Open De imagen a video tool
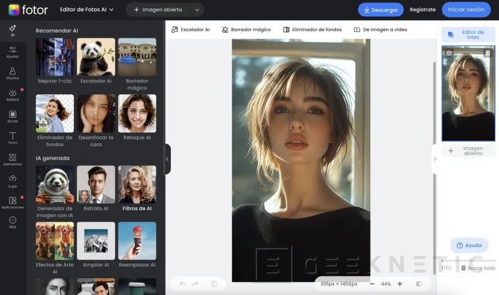 380,29
